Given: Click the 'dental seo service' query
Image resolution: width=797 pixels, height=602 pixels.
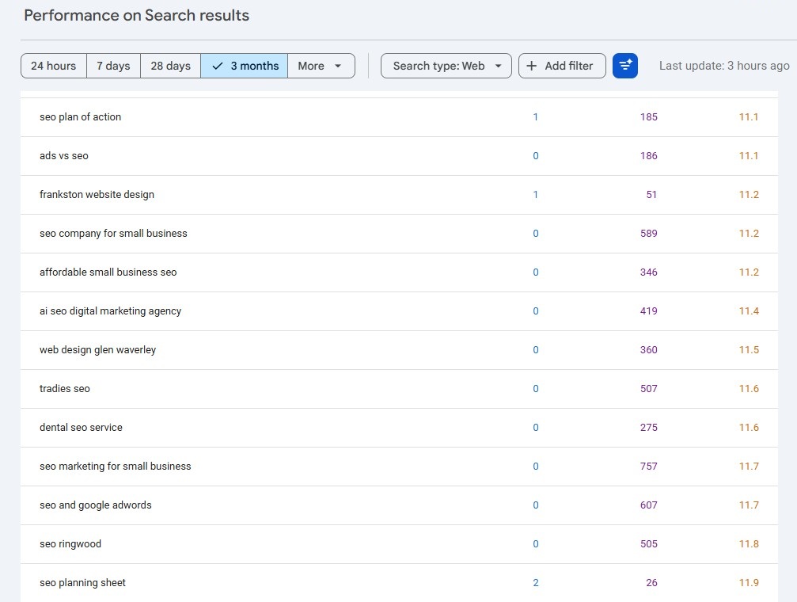Looking at the screenshot, I should (81, 428).
